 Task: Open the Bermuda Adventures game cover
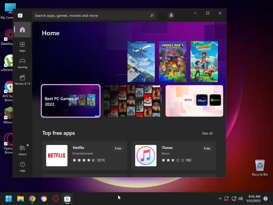pyautogui.click(x=204, y=62)
